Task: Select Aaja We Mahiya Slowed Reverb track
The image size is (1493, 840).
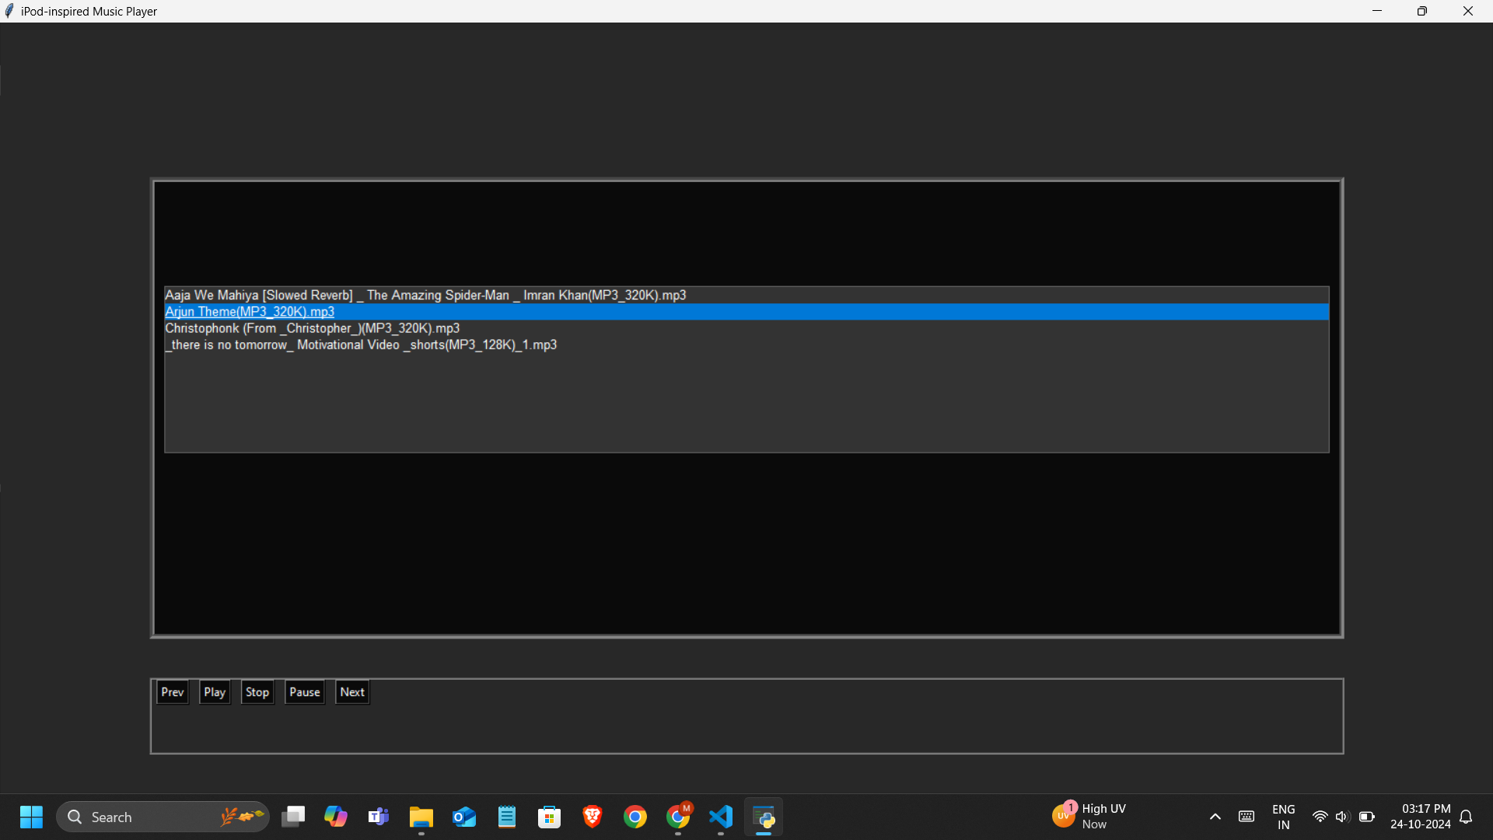Action: coord(425,296)
